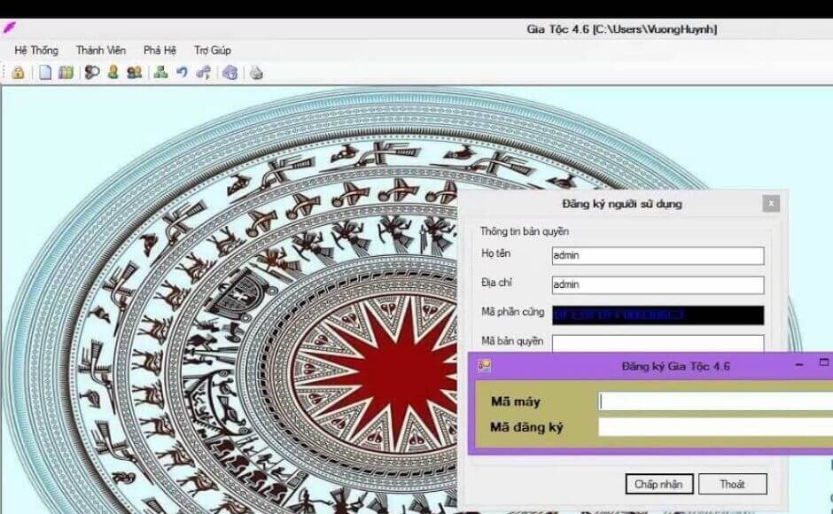Focus the Địa chỉ input field
The image size is (833, 514).
click(658, 284)
